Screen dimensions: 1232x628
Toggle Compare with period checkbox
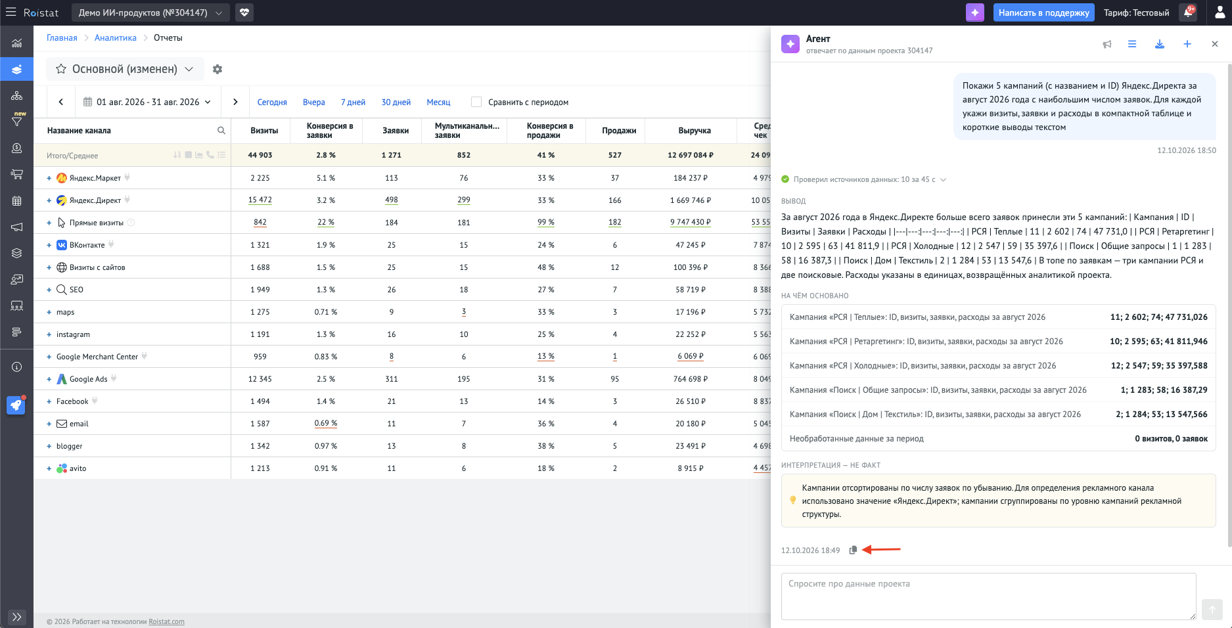point(476,102)
